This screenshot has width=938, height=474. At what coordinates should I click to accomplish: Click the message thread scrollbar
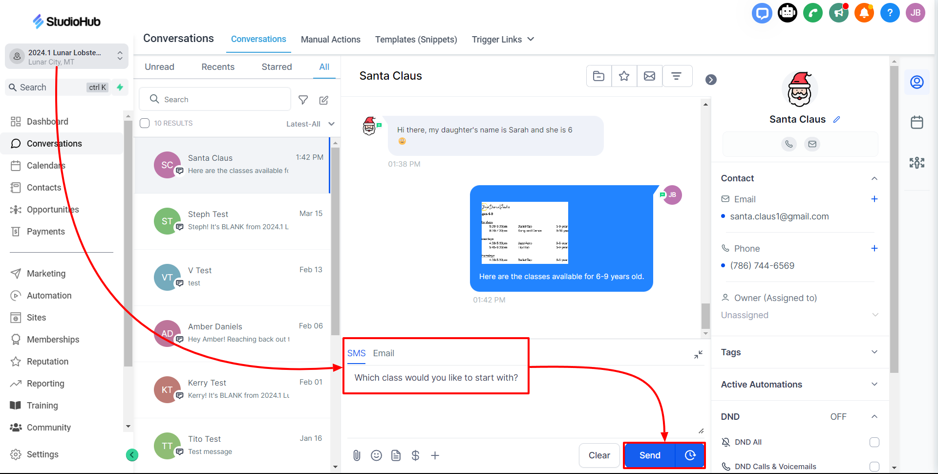coord(705,316)
